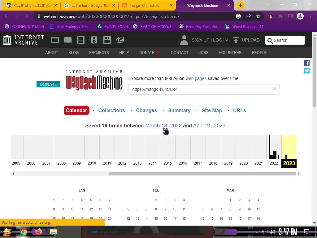Open VOLUNTEER in the archive nav
This screenshot has height=238, width=317.
point(230,53)
